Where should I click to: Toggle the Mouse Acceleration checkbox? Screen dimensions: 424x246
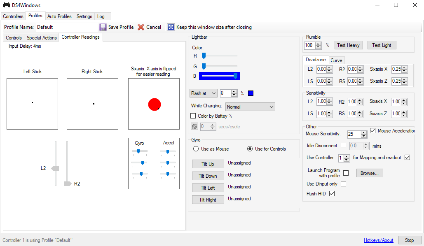pos(373,131)
